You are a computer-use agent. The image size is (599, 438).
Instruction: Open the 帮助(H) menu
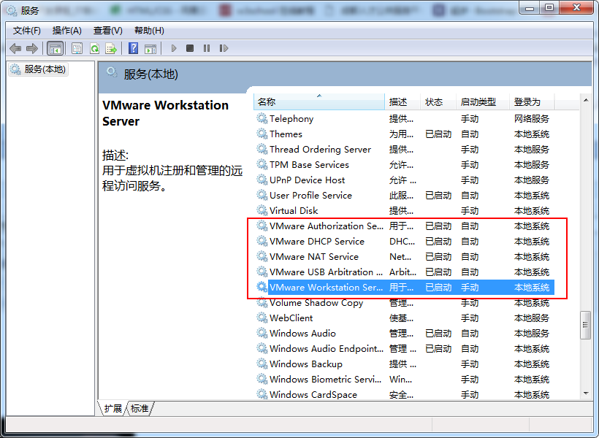point(149,31)
